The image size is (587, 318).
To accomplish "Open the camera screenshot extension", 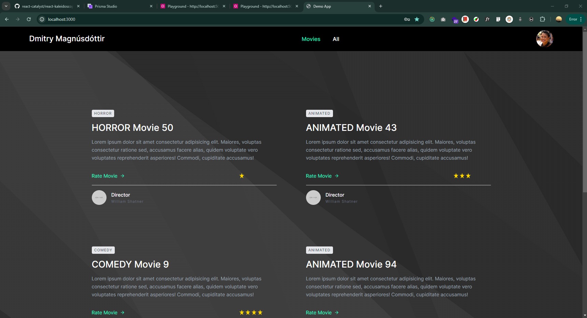I will pos(443,19).
